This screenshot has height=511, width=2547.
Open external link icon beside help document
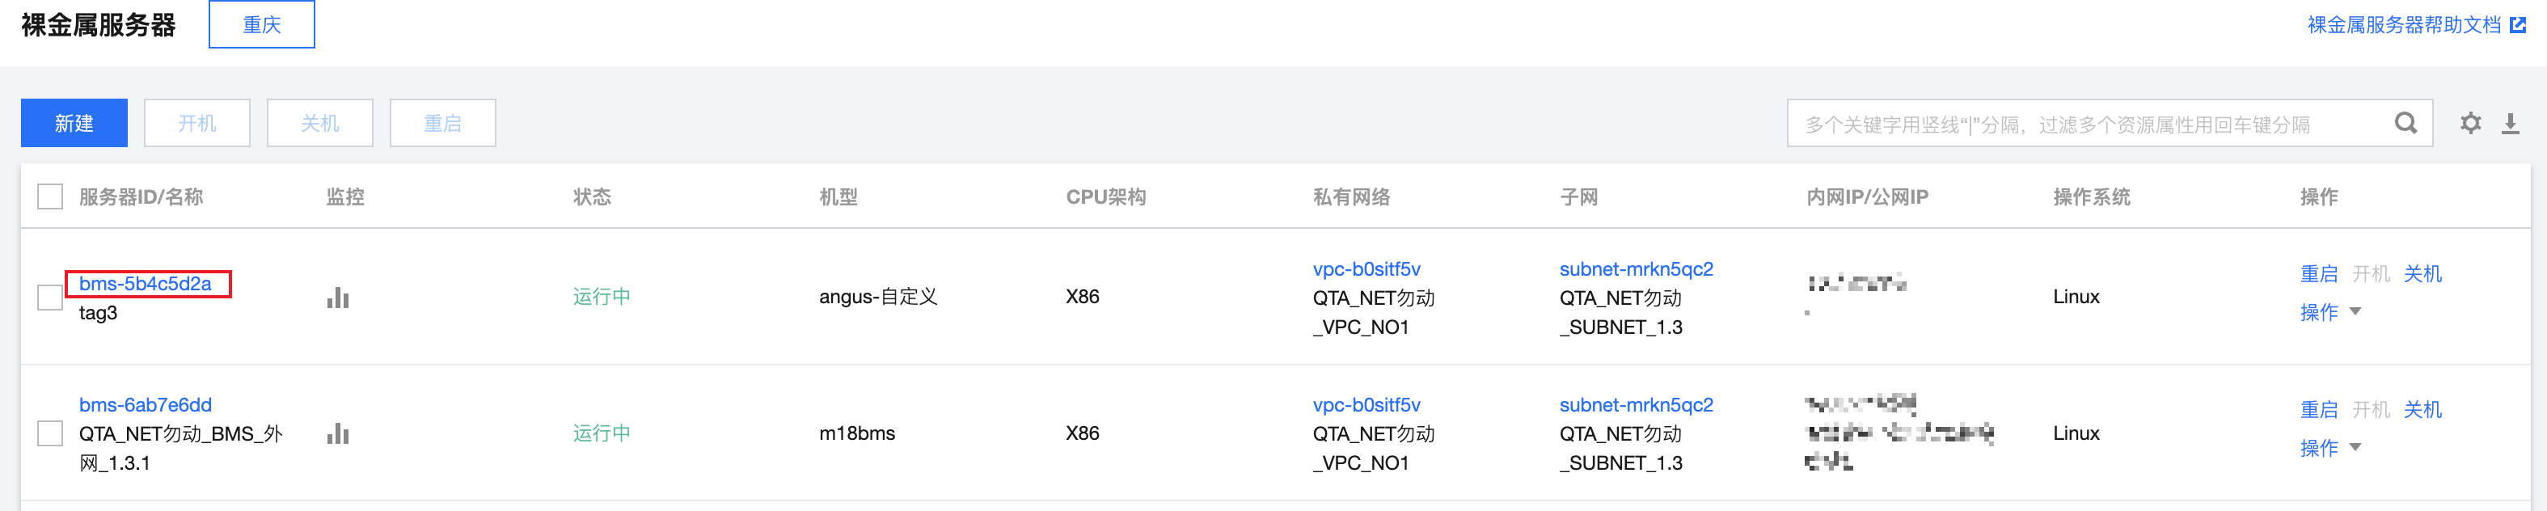tap(2517, 25)
